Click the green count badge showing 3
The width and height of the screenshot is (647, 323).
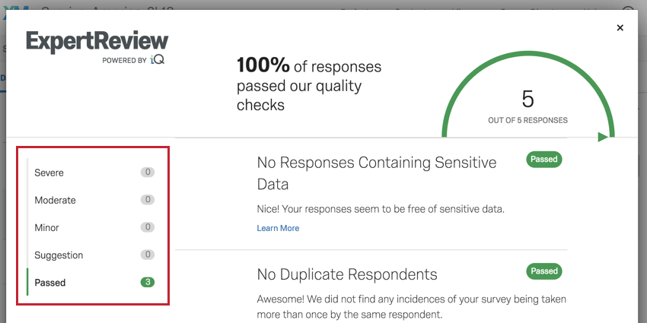(x=148, y=282)
